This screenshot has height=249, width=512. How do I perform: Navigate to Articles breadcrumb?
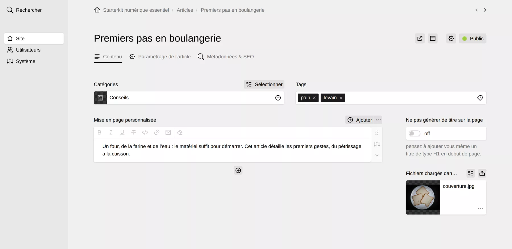click(185, 10)
